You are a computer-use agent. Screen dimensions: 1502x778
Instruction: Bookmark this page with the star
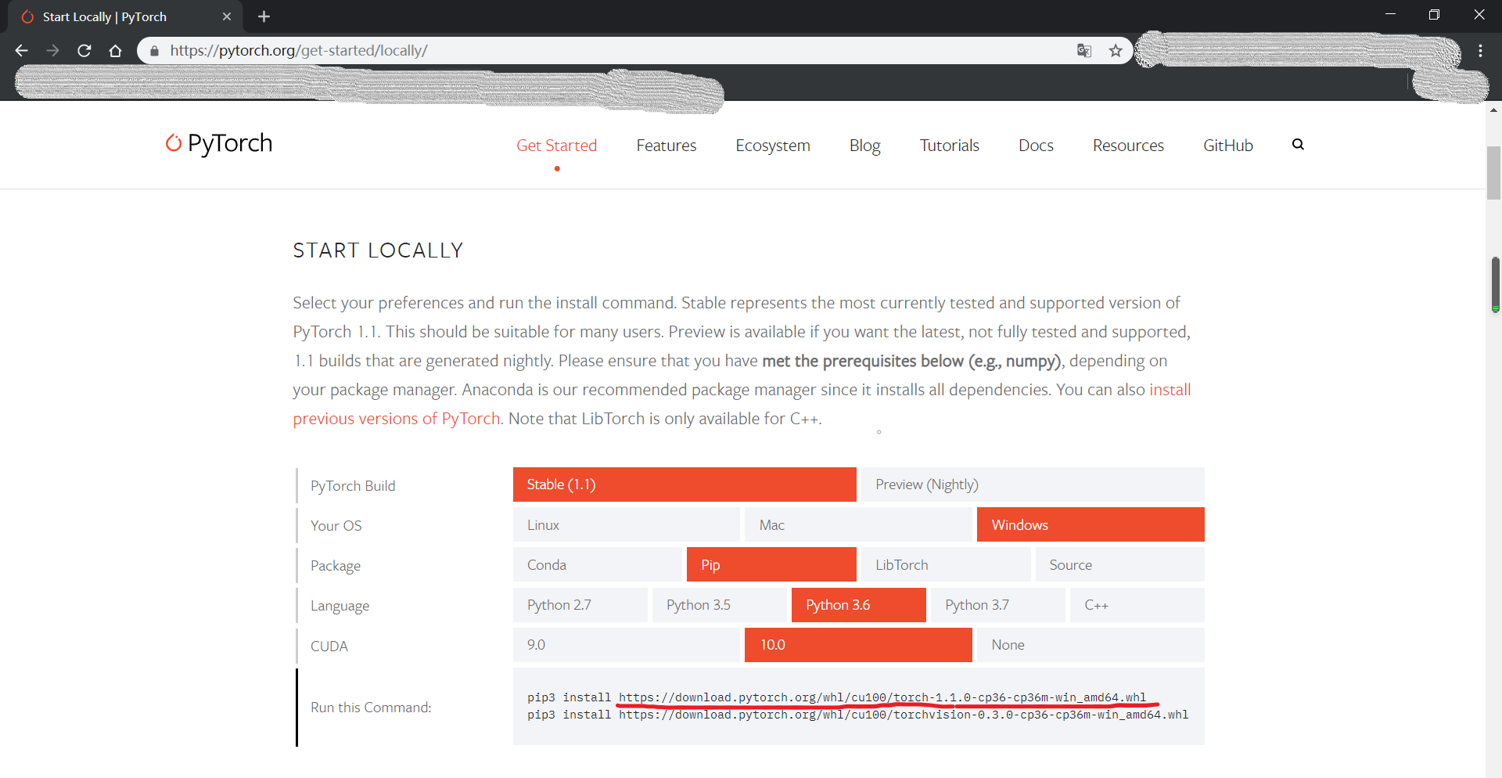[x=1116, y=51]
